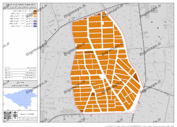This screenshot has height=127, width=177.
Task: Click the blue legend swatch
Action: tap(35, 26)
